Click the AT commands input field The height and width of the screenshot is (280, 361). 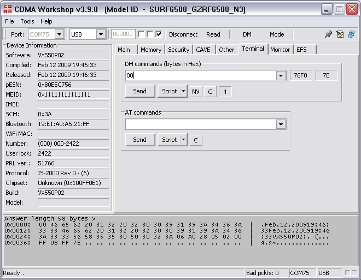pos(201,124)
